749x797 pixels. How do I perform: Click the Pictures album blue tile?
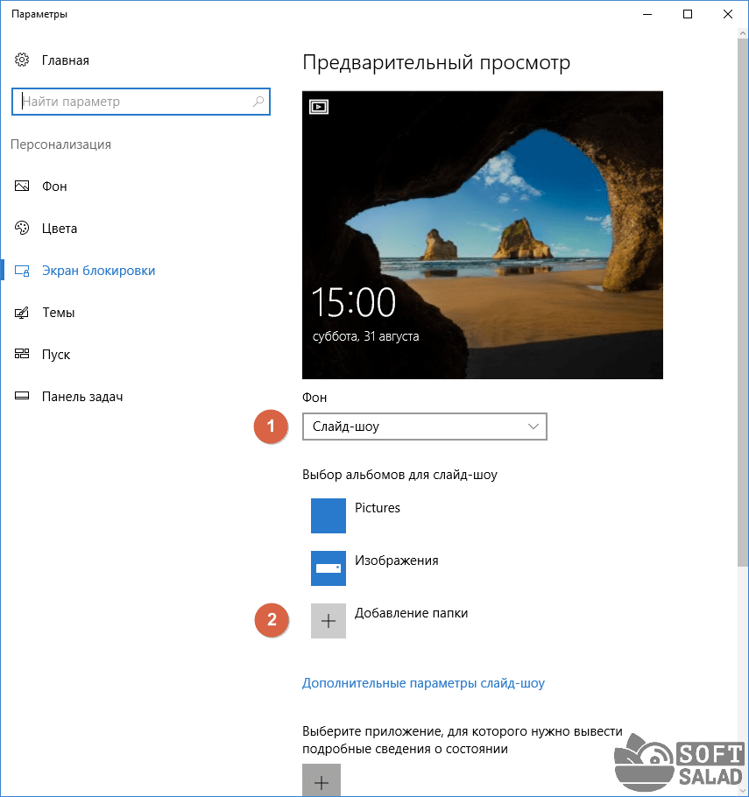click(329, 515)
